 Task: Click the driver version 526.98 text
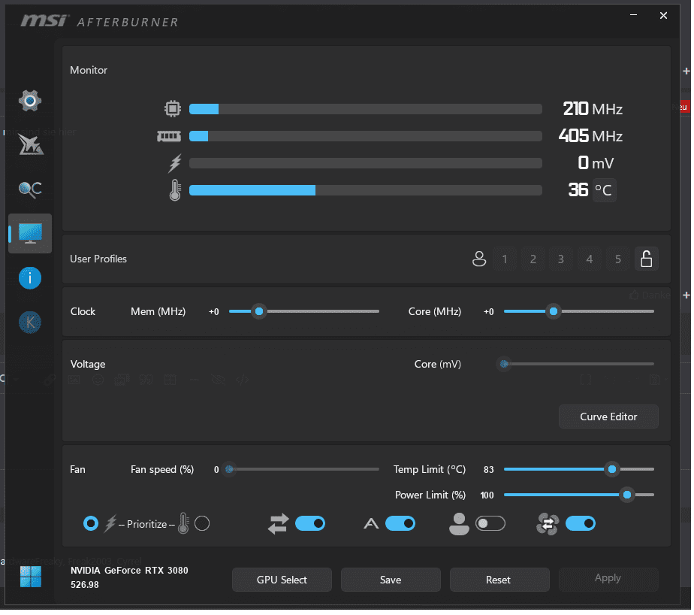[x=85, y=586]
